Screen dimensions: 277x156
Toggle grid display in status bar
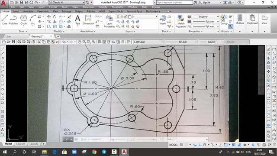(x=181, y=145)
